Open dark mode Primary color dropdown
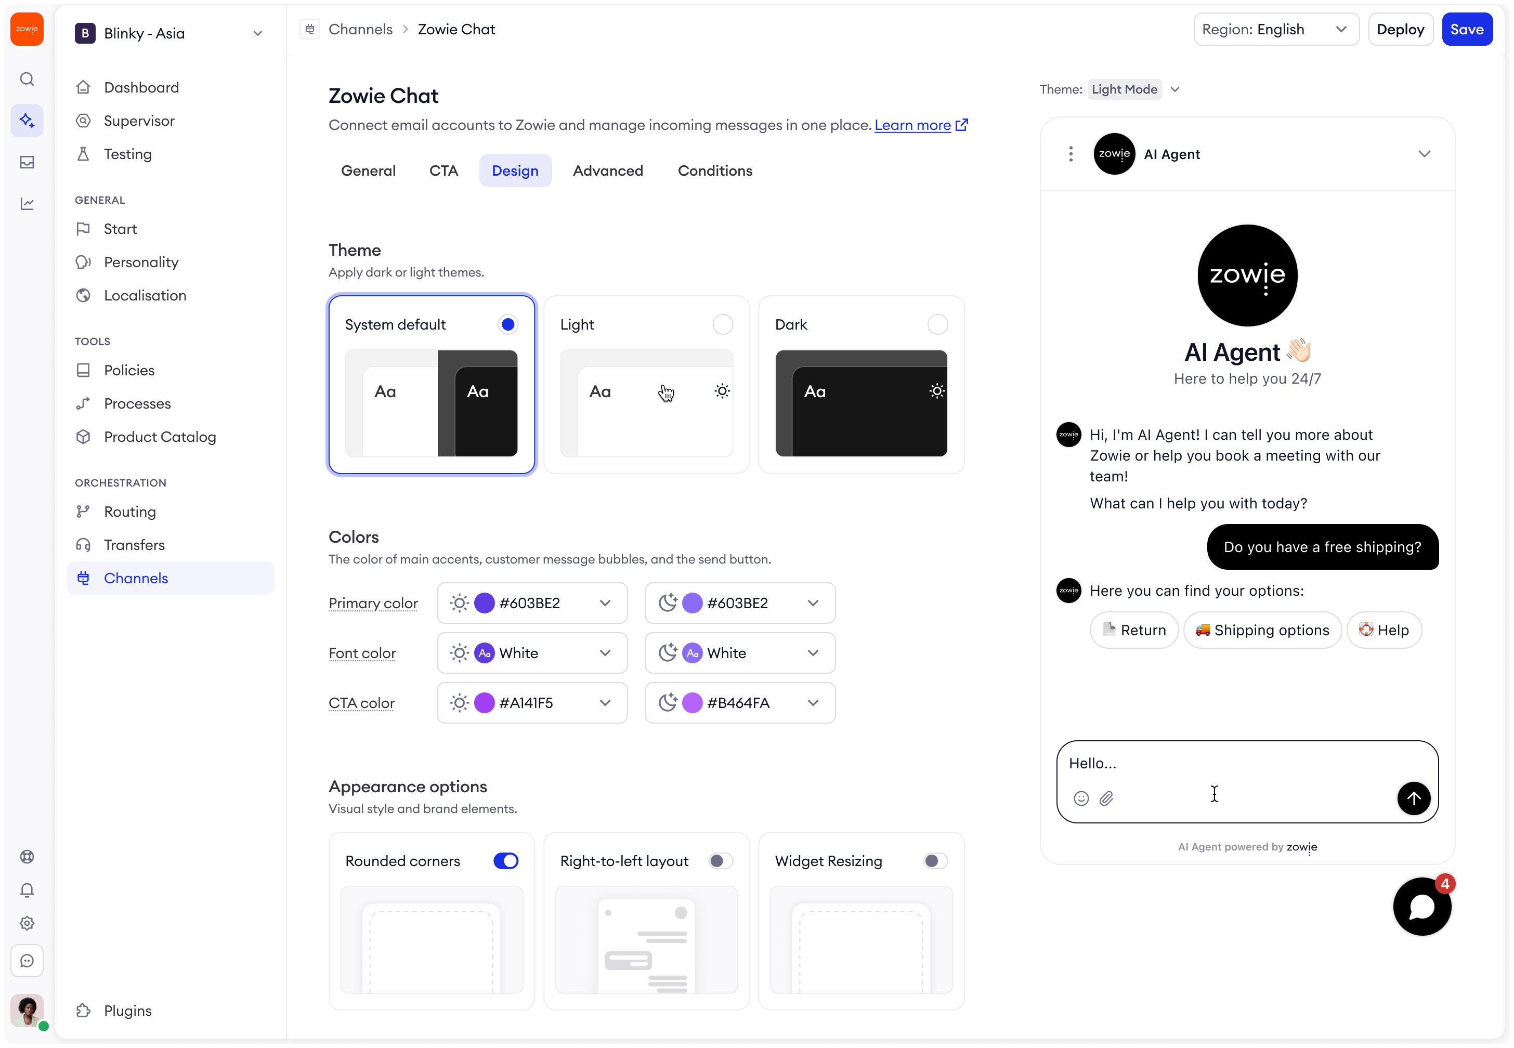 click(x=740, y=604)
